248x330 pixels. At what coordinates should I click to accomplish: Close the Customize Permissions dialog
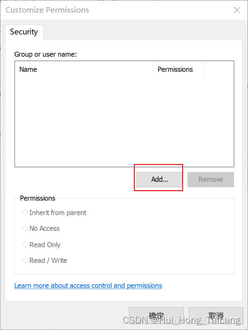pyautogui.click(x=237, y=10)
